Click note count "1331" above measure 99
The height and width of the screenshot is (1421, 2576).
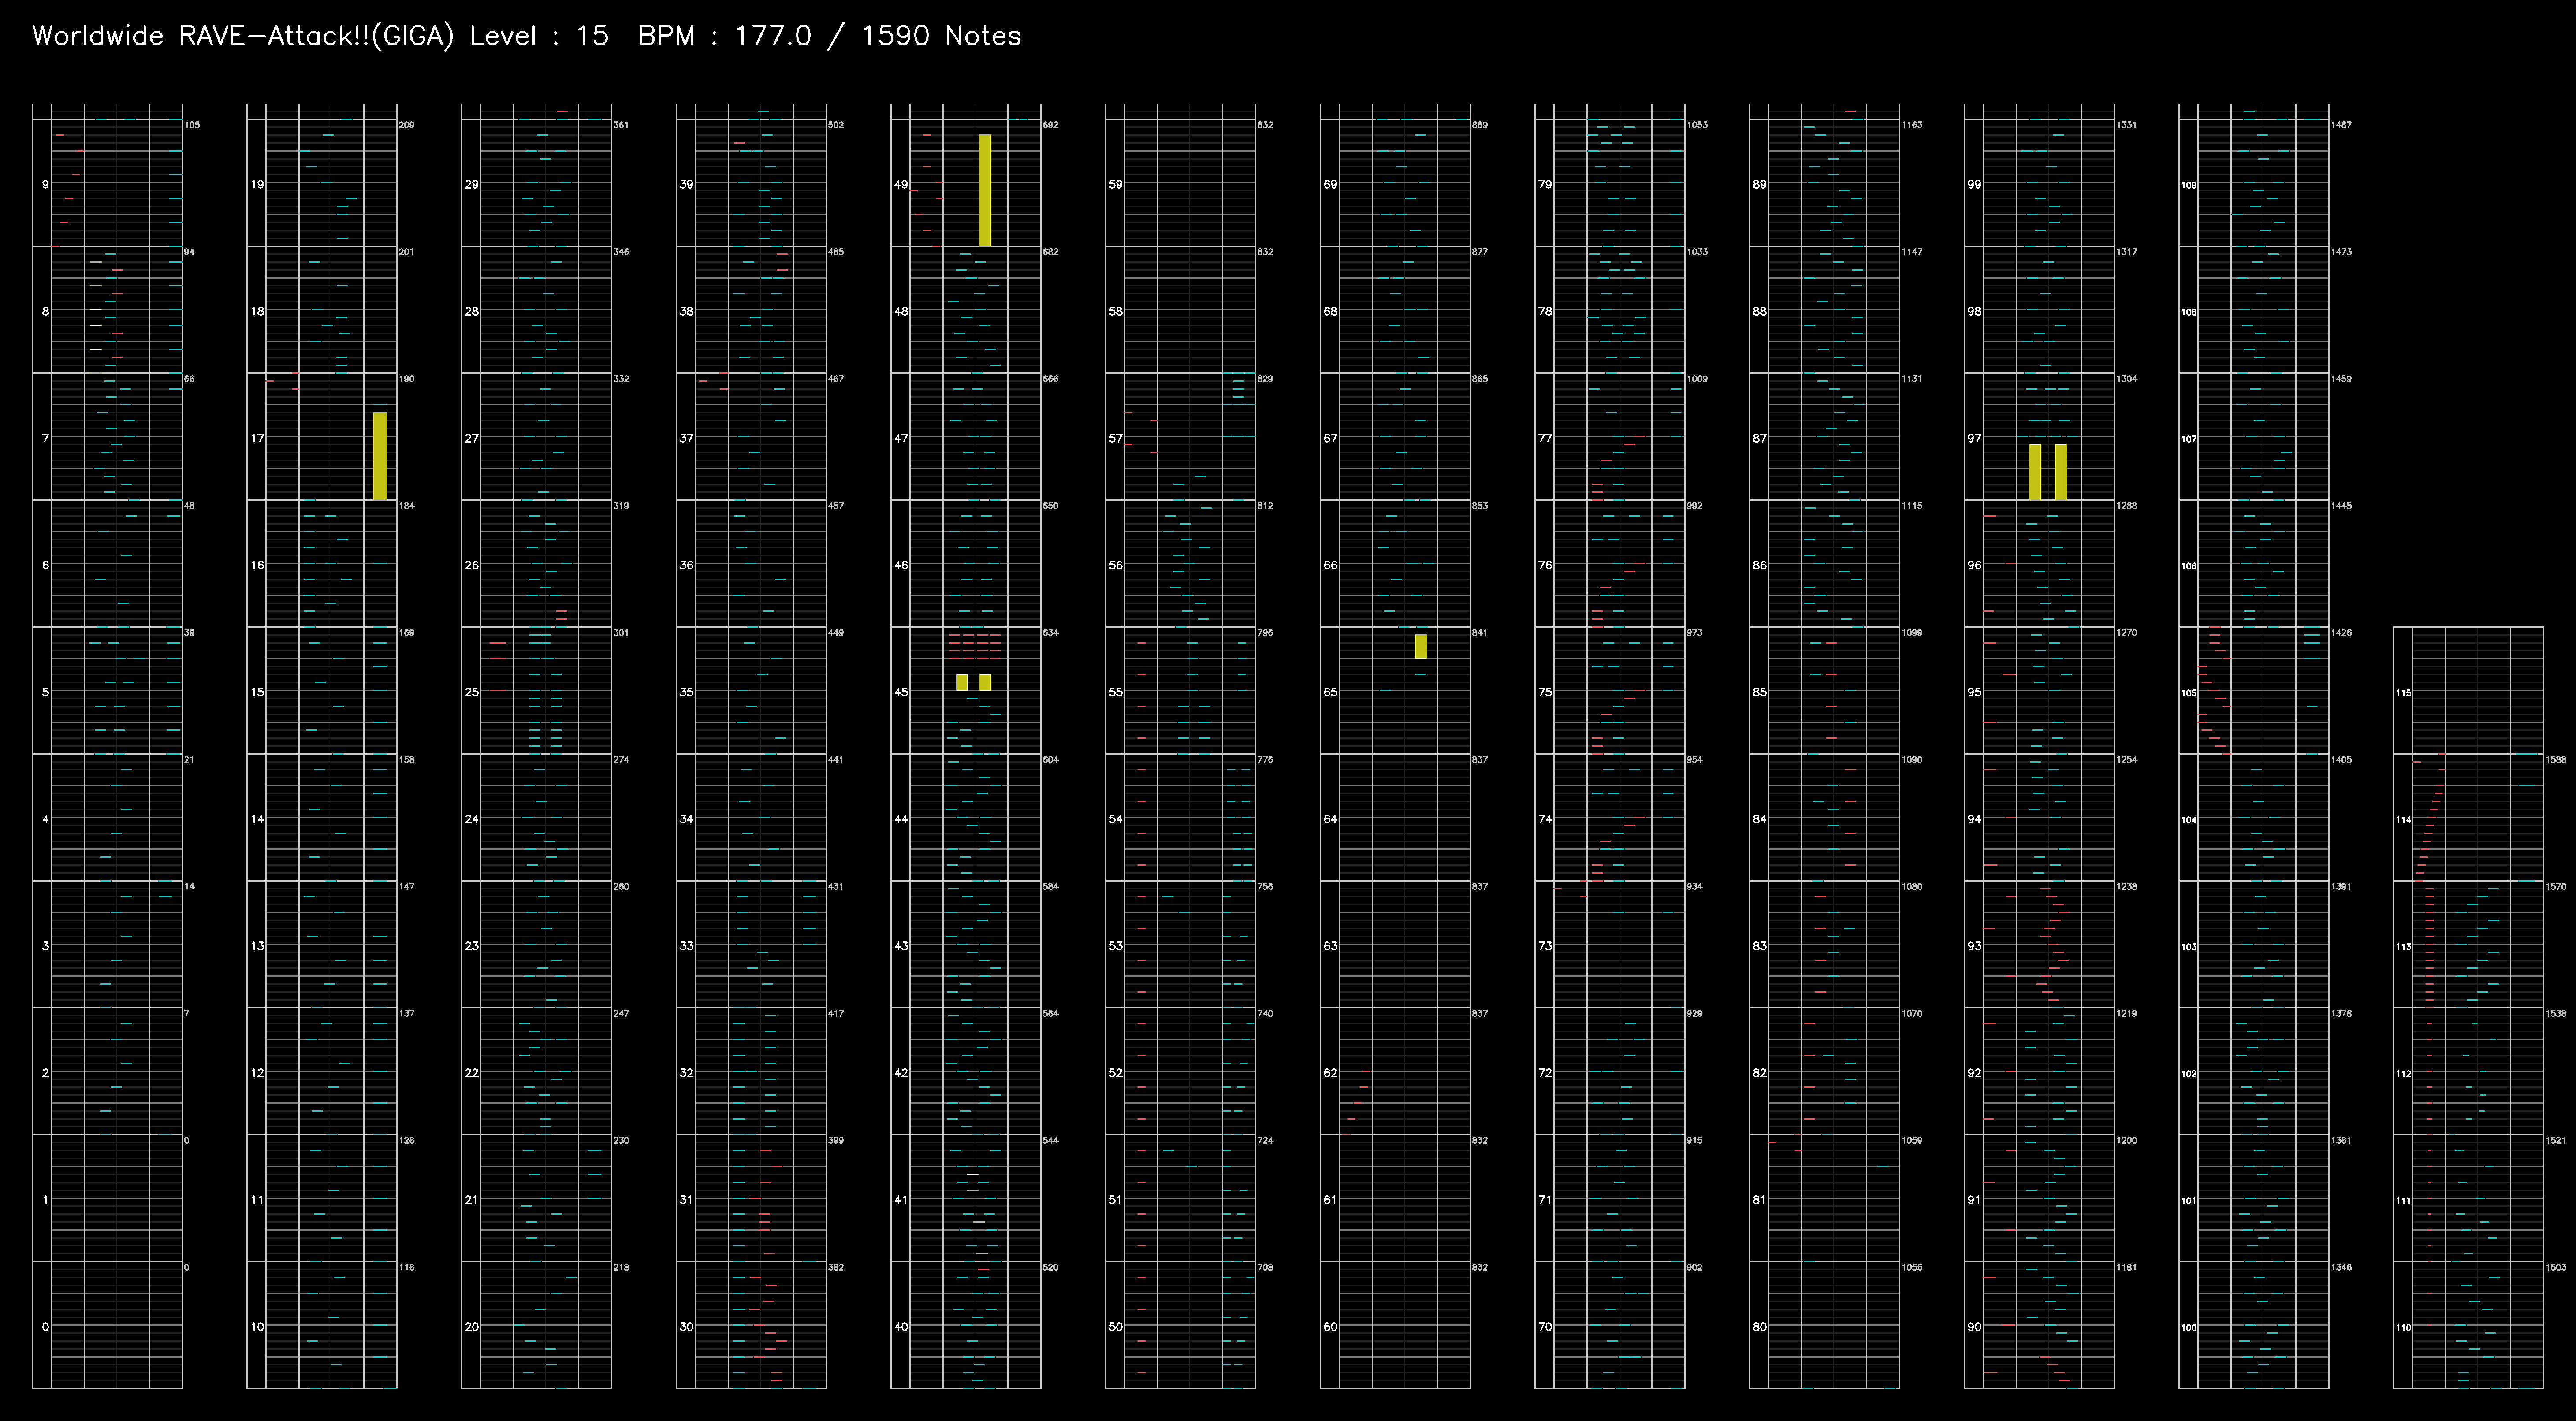[2127, 125]
